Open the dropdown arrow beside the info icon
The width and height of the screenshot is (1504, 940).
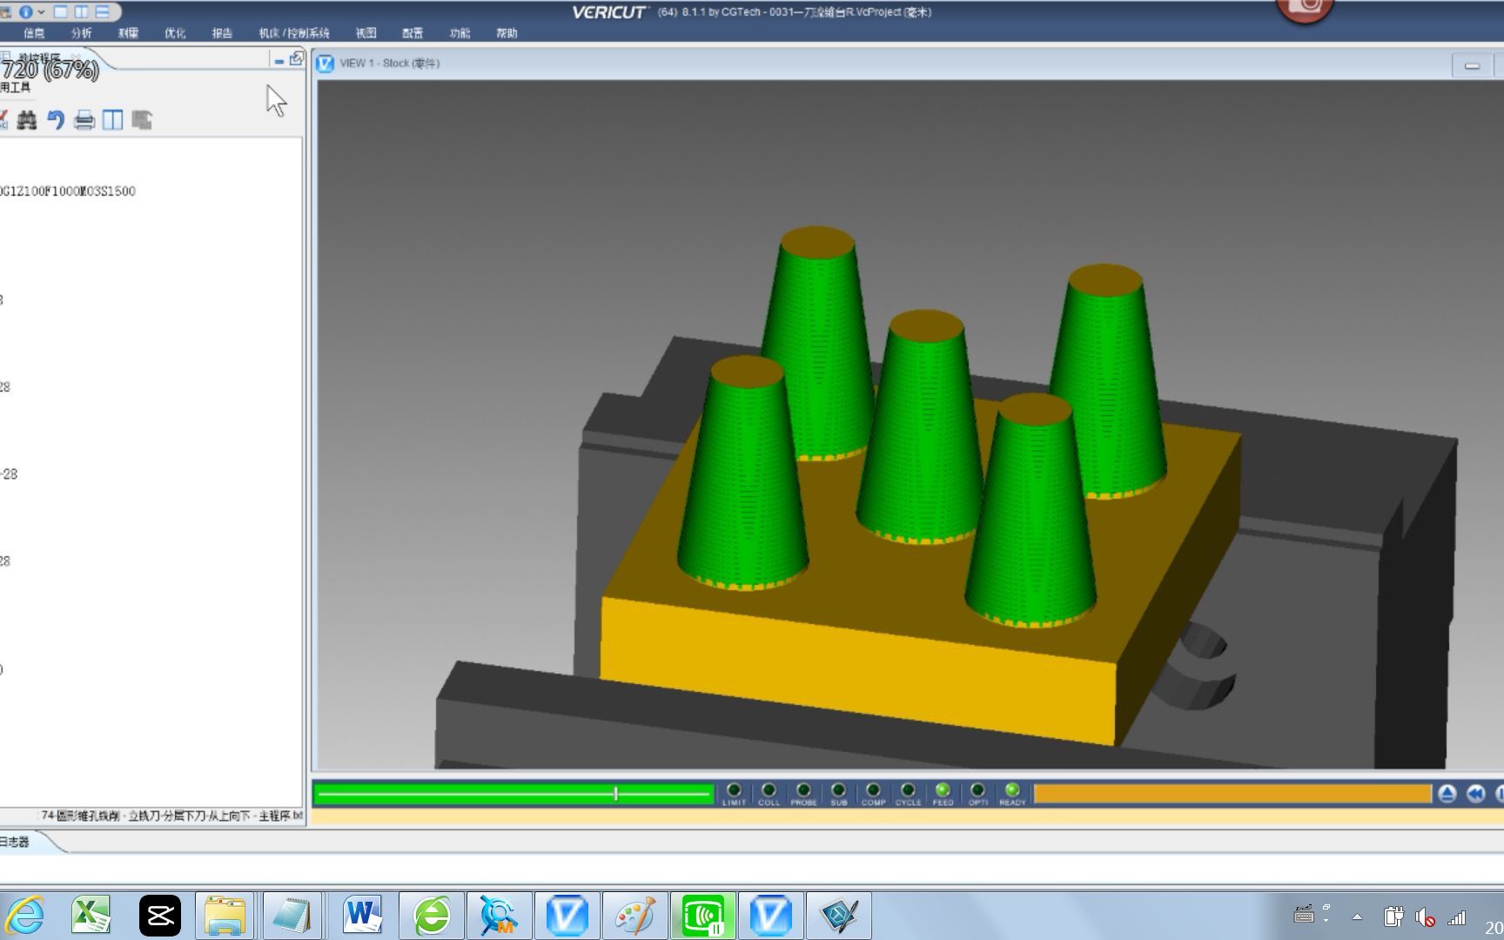tap(41, 12)
